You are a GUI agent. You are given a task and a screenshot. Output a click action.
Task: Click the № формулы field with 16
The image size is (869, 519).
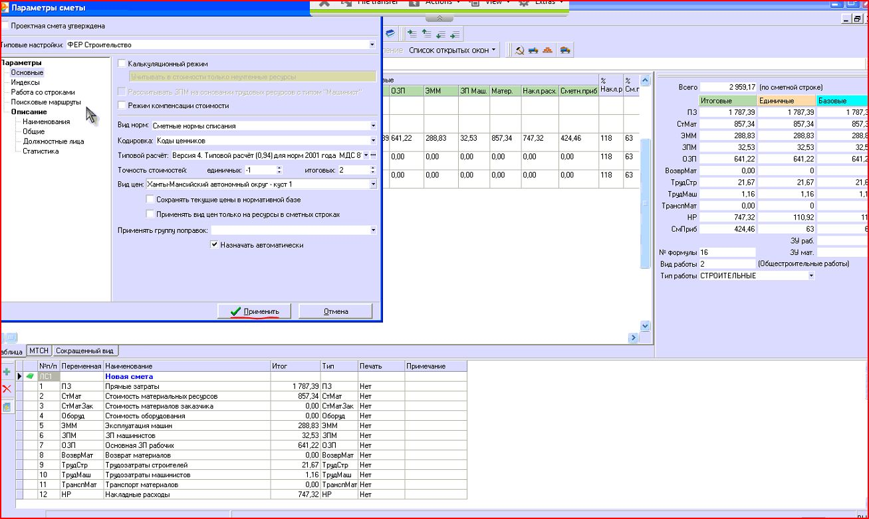[727, 252]
